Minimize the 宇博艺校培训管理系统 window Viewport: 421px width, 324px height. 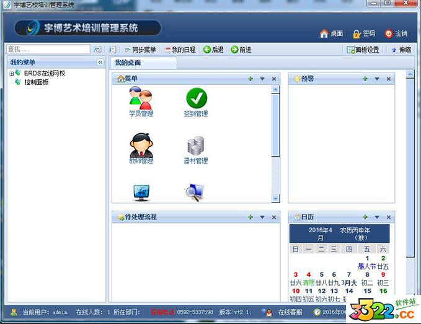tap(373, 3)
